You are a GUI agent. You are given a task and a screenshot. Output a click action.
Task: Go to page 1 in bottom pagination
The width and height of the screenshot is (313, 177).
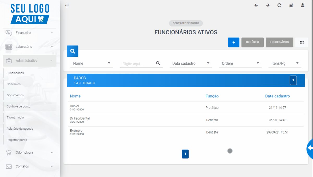point(185,154)
